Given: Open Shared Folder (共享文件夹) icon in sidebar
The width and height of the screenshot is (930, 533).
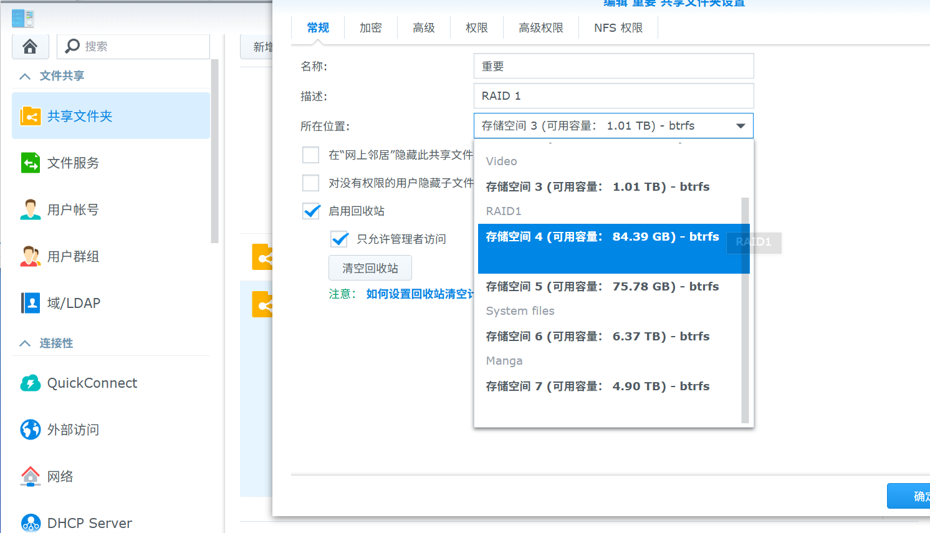Looking at the screenshot, I should coord(31,116).
